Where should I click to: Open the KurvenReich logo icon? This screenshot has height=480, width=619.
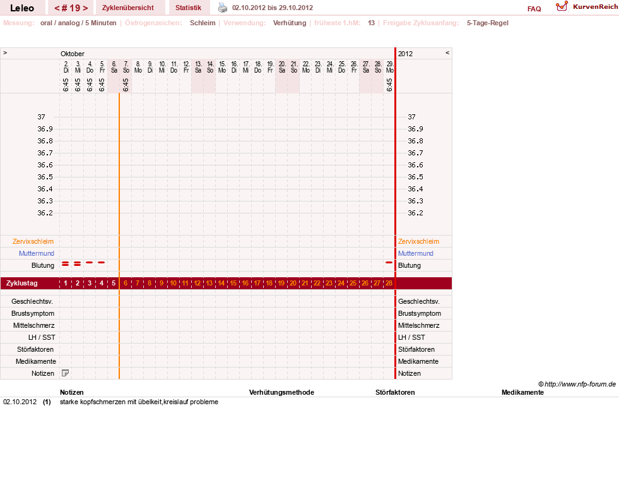[x=562, y=6]
